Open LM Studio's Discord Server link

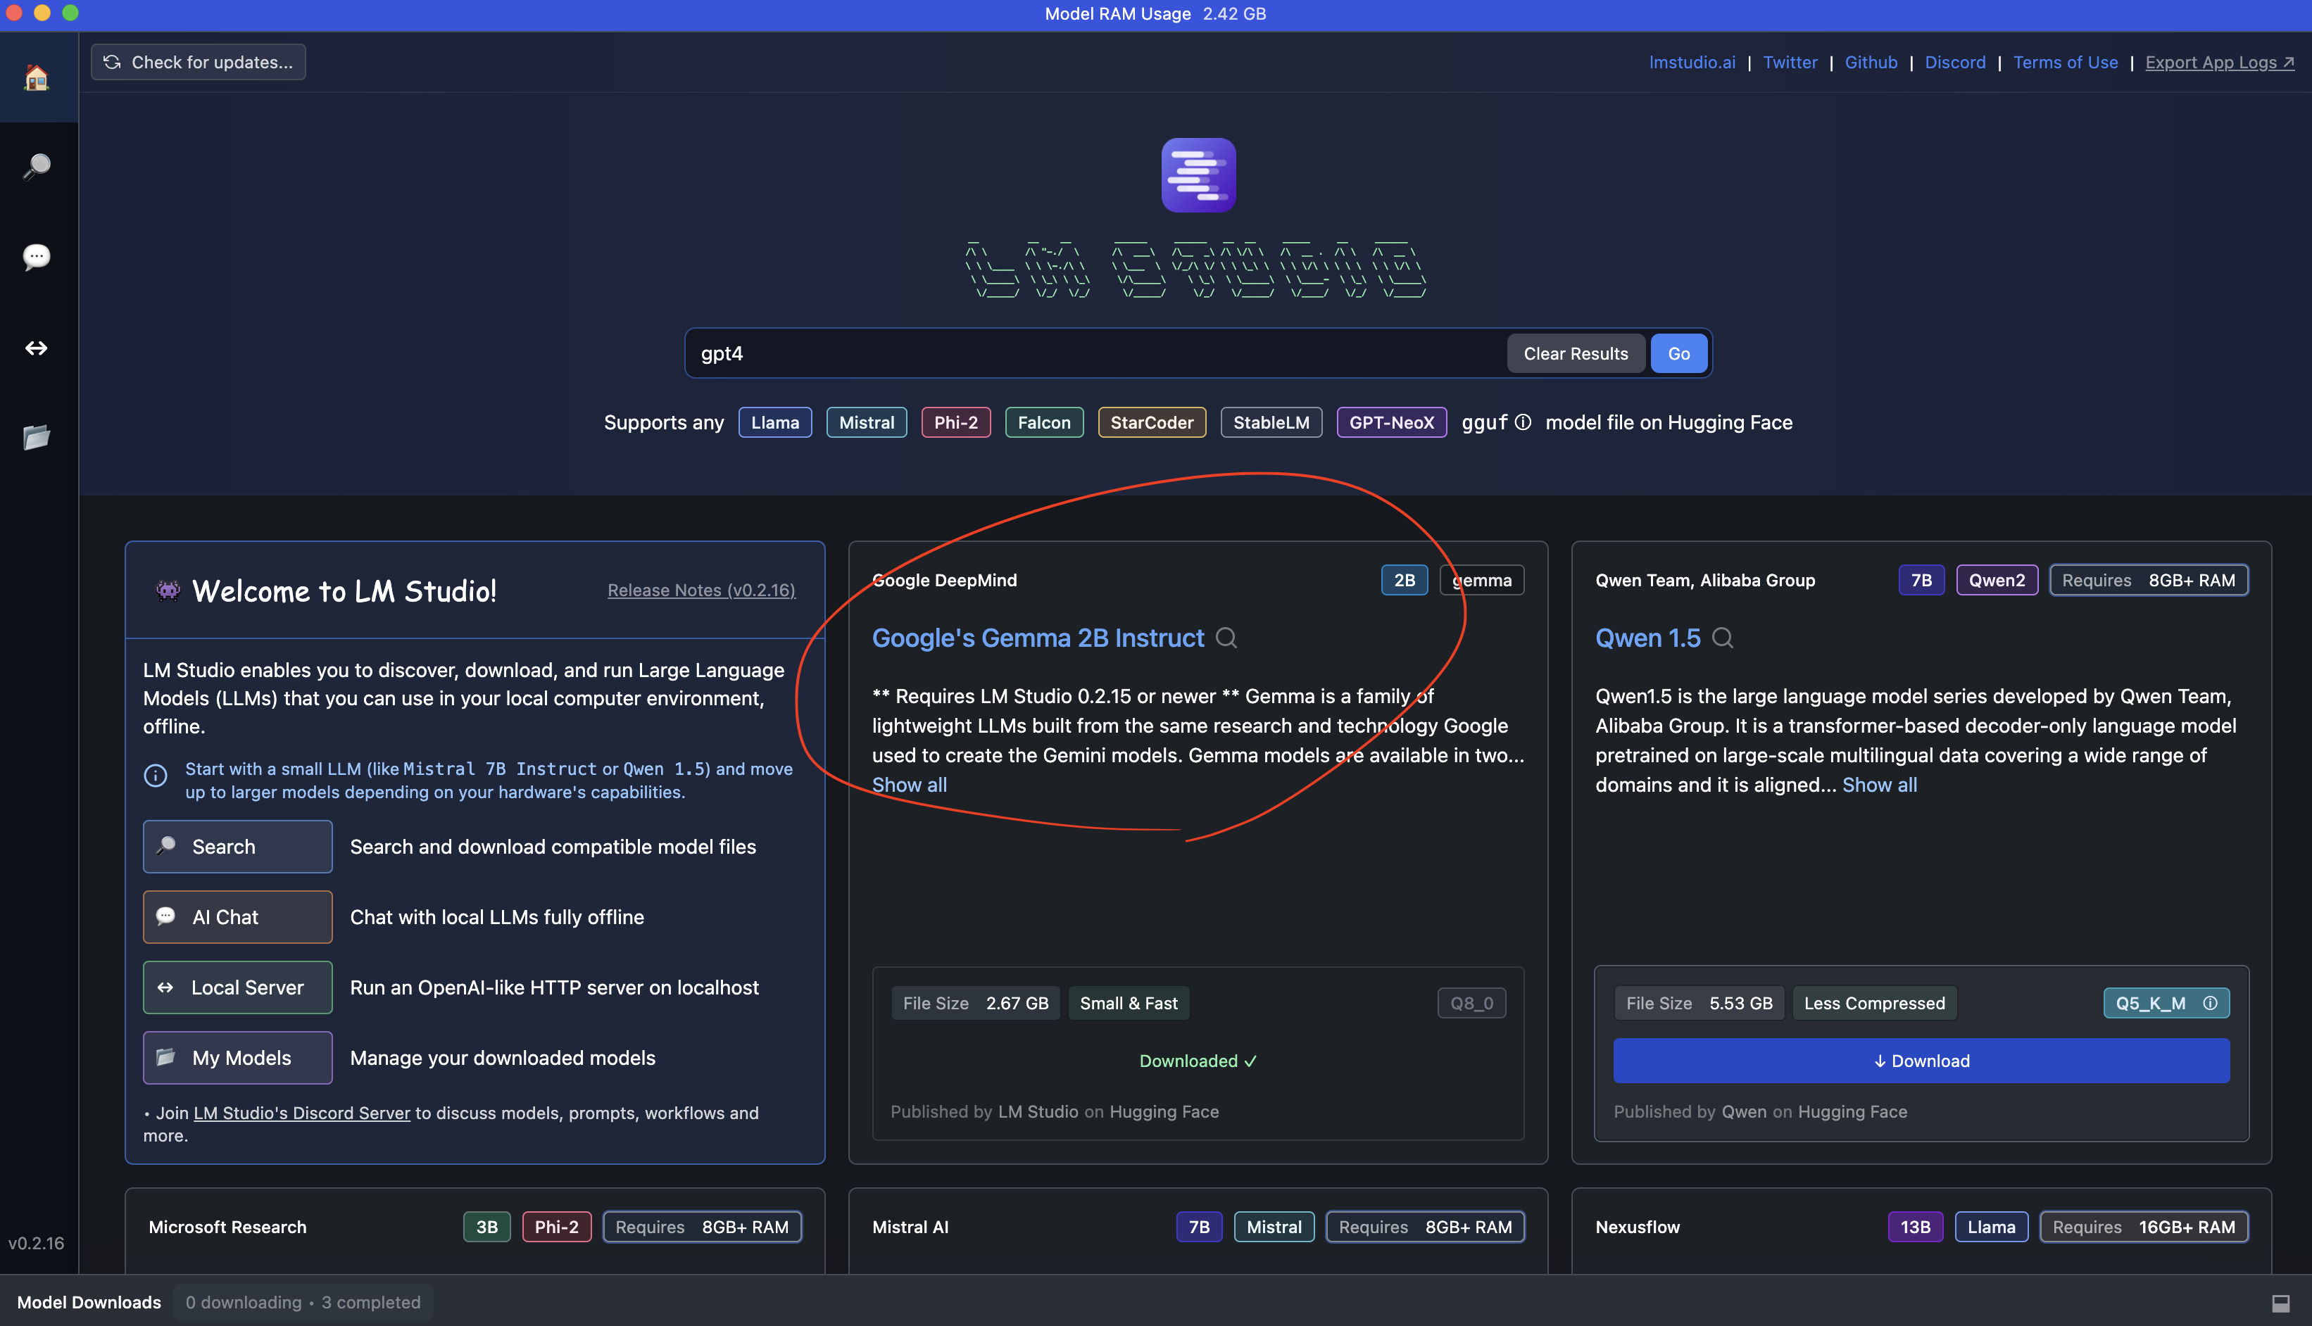point(301,1113)
